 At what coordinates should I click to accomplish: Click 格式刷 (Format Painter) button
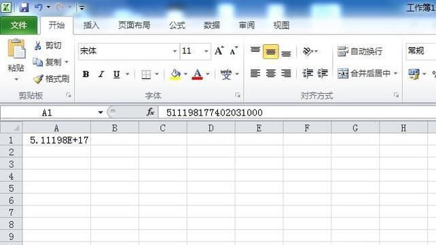[x=51, y=79]
